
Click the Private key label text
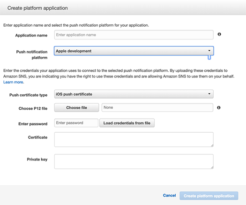click(37, 159)
